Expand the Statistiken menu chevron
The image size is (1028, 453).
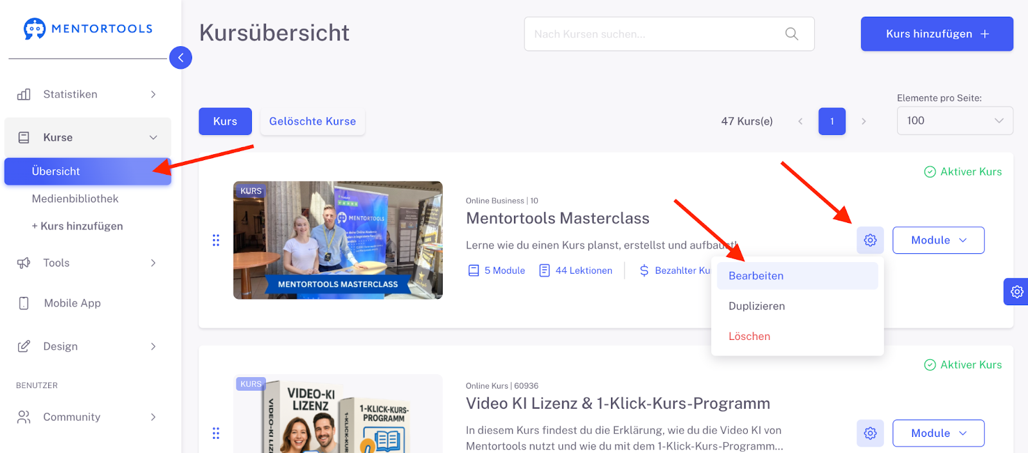point(153,94)
